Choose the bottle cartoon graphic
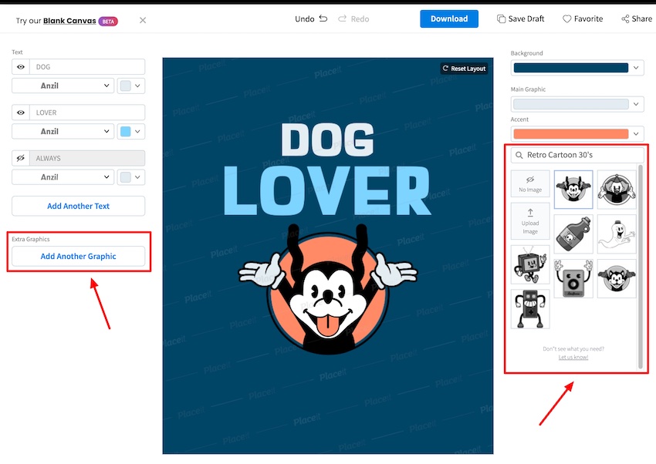 click(573, 234)
